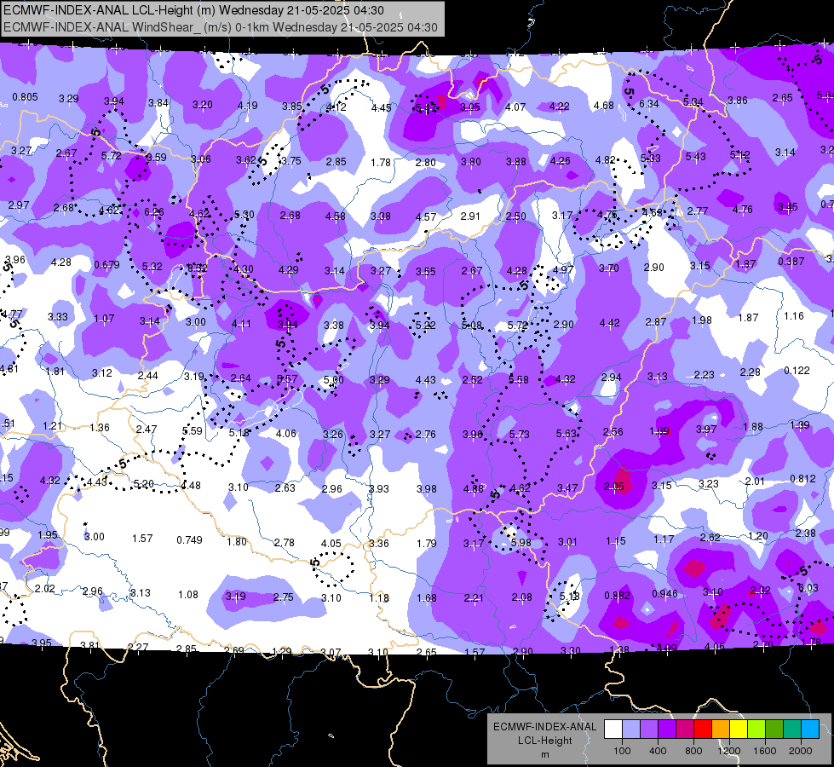The height and width of the screenshot is (767, 834).
Task: Click wind shear value 3.55
Action: [x=425, y=272]
